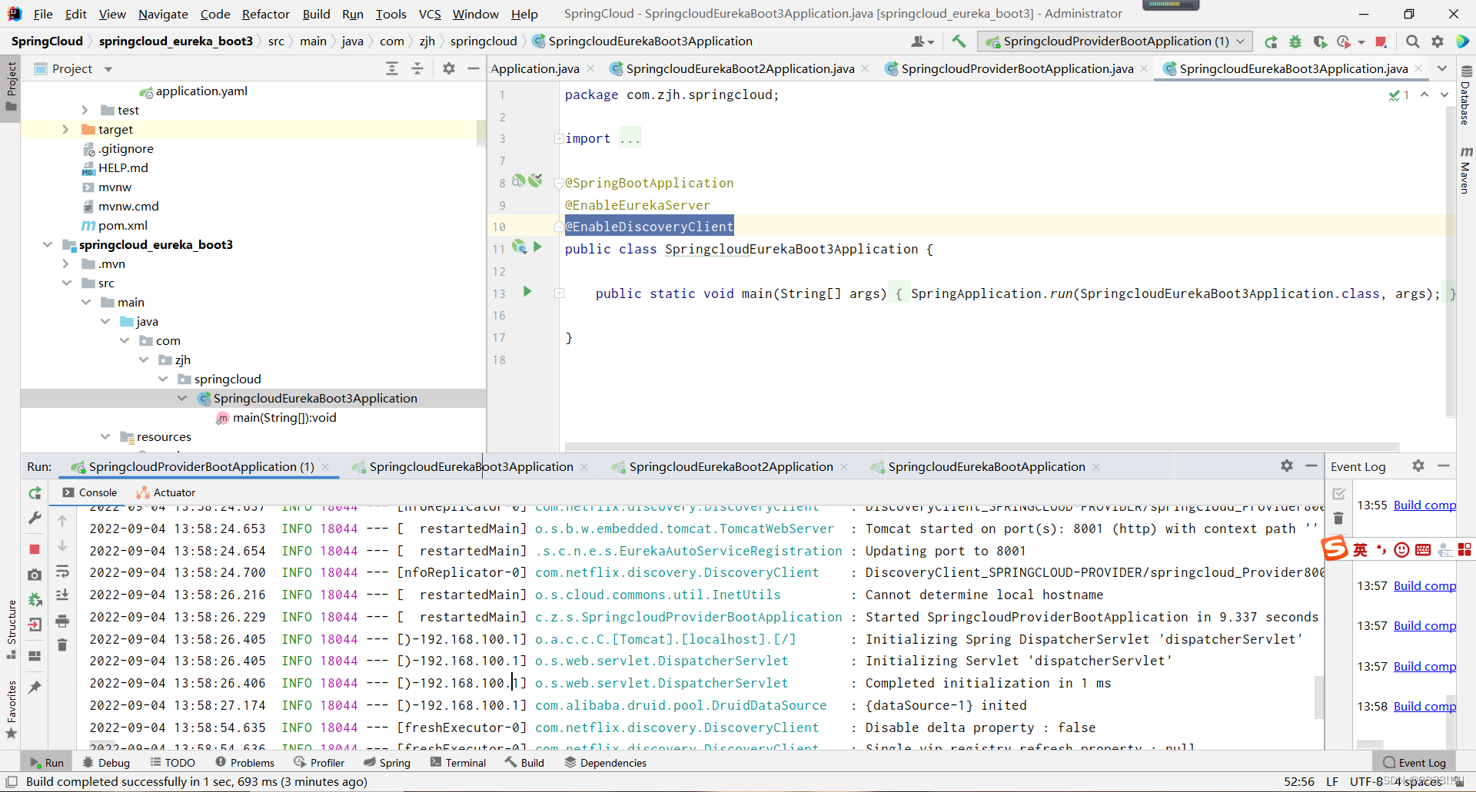Image resolution: width=1476 pixels, height=792 pixels.
Task: Expand all in Project panel
Action: click(392, 68)
